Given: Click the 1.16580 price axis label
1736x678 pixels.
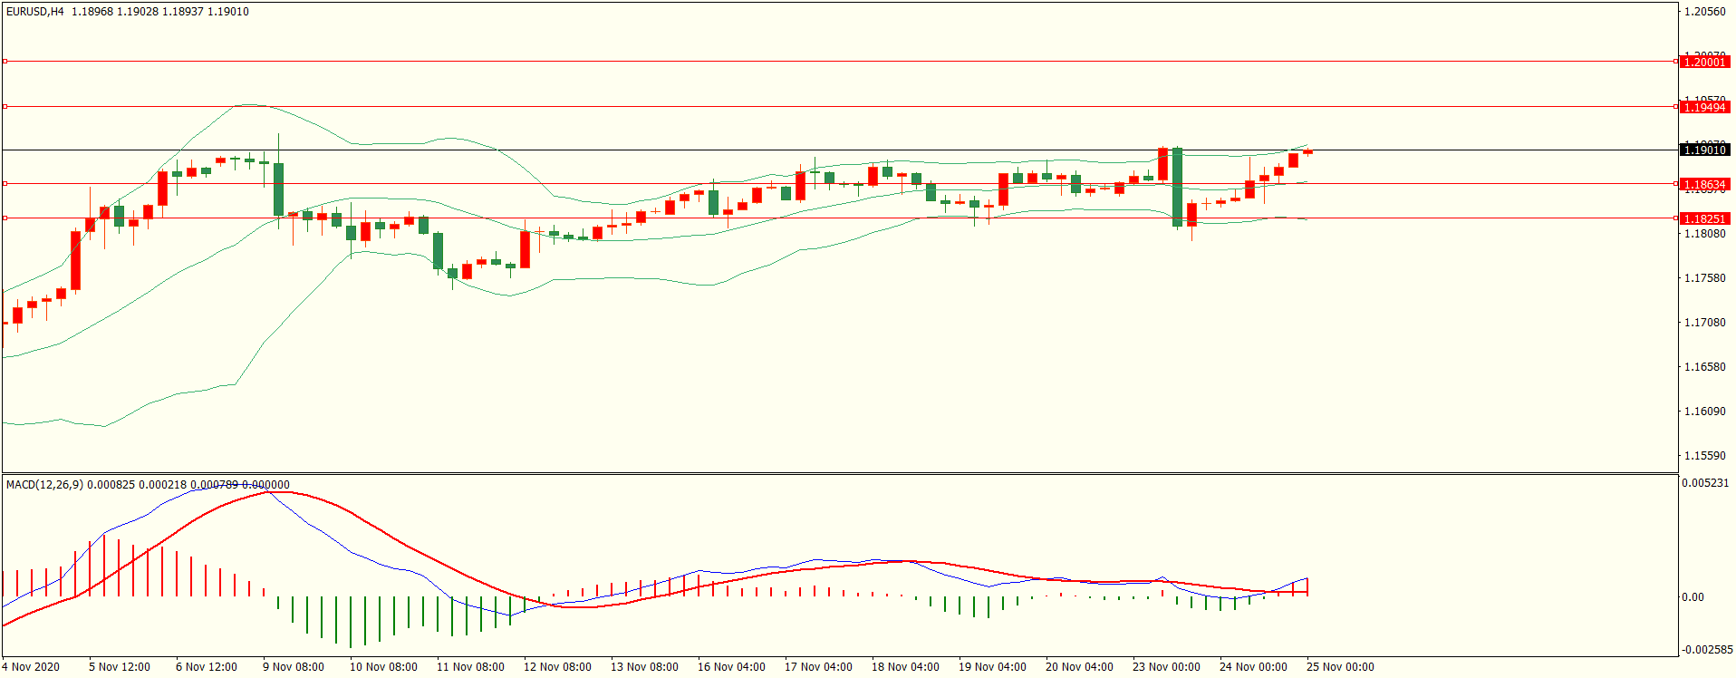Looking at the screenshot, I should click(x=1704, y=367).
